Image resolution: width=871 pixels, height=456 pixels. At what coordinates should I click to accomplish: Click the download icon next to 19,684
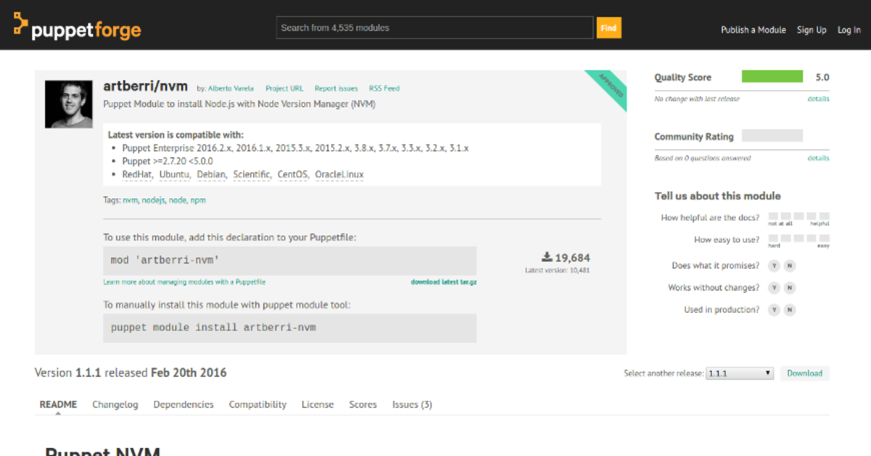(547, 257)
